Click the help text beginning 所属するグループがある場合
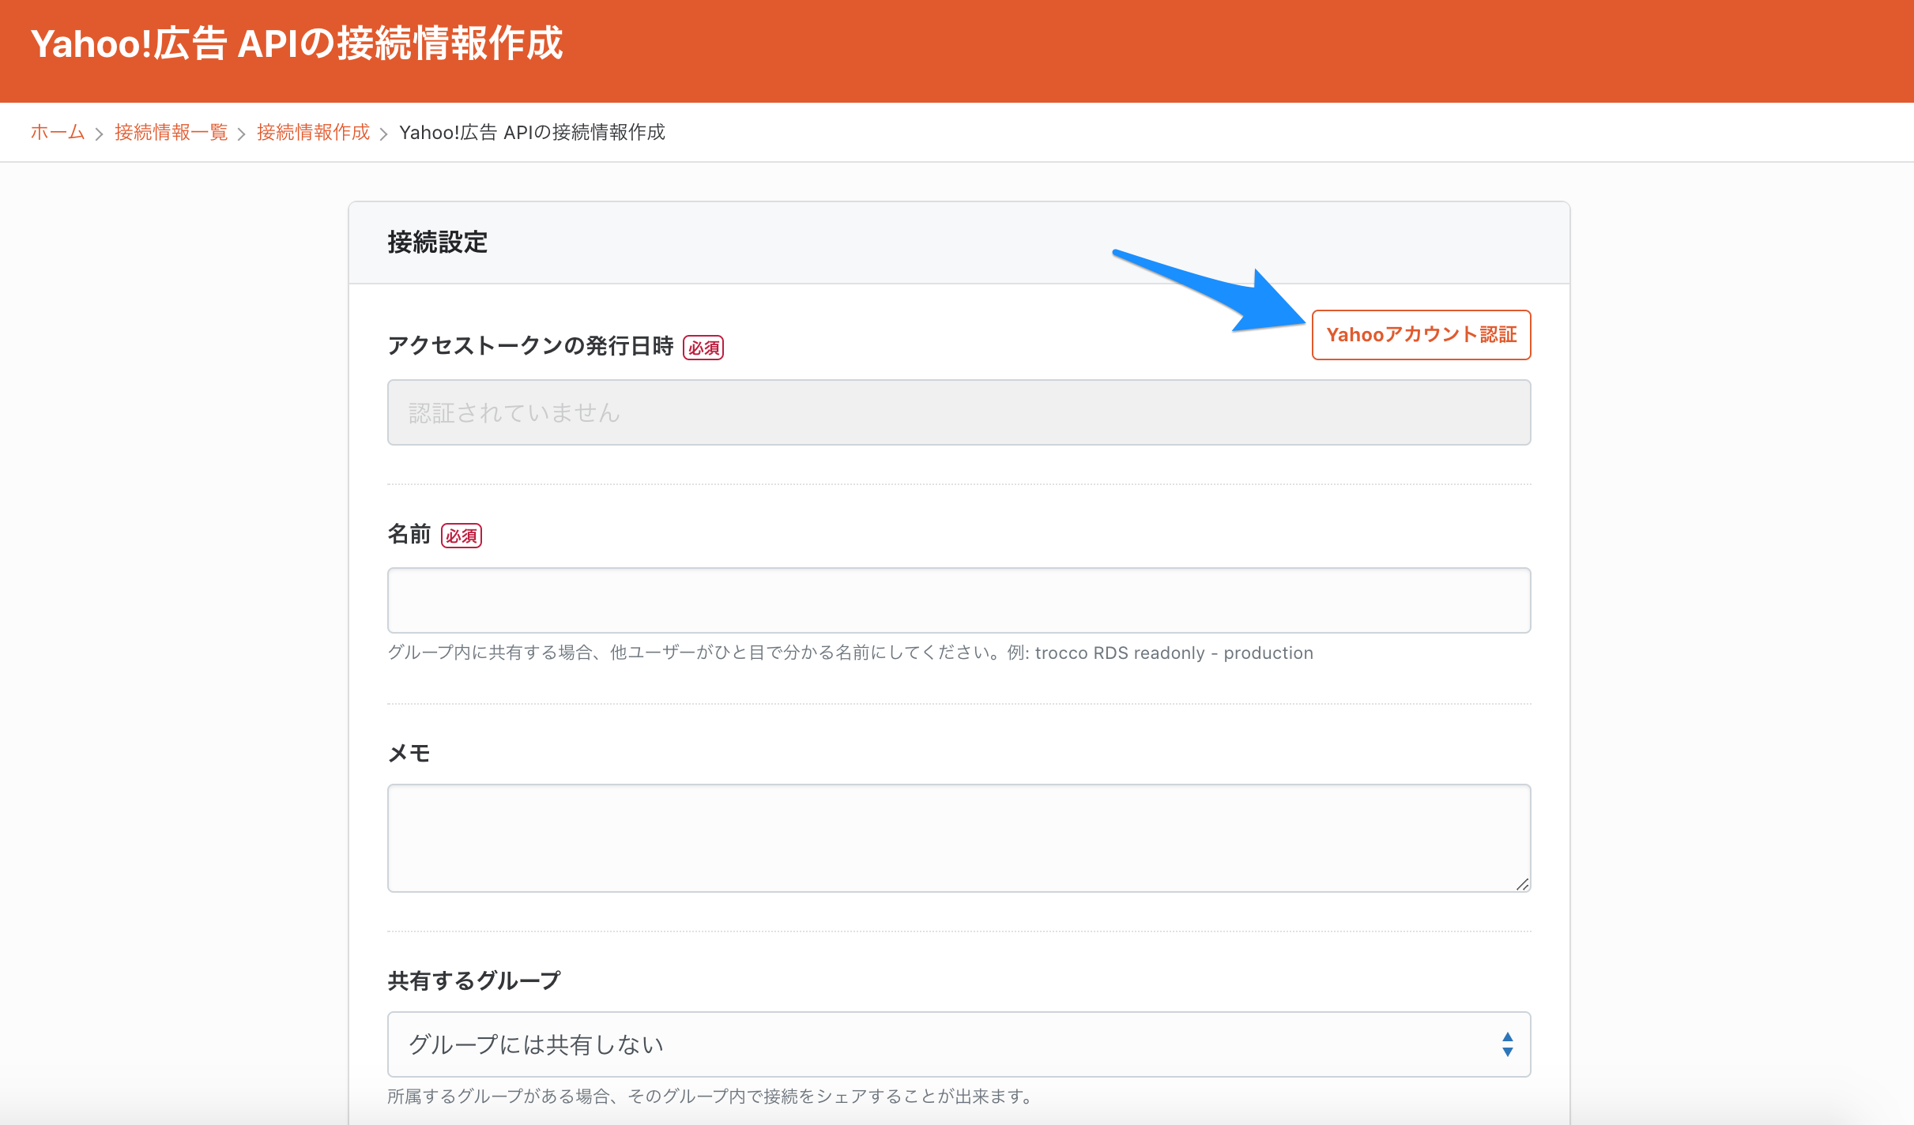 click(710, 1096)
